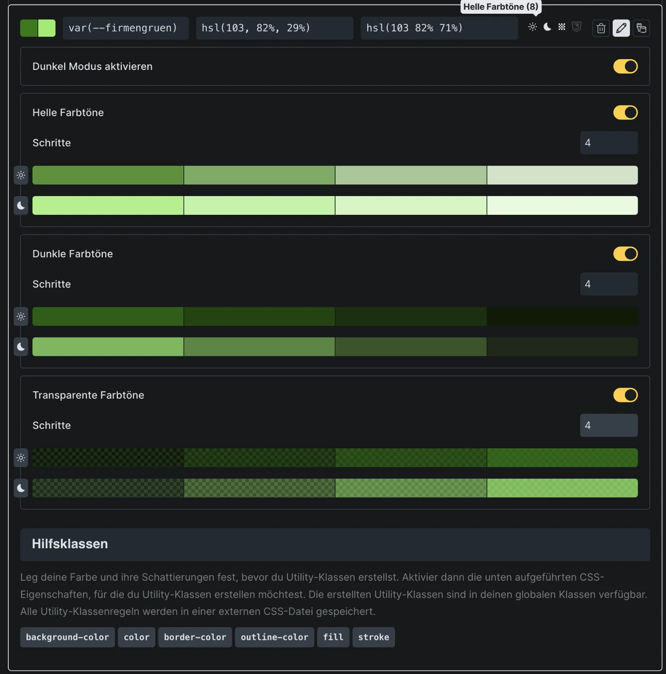Click the Schritte field under Dunkle Farbtöne
666x674 pixels.
609,284
